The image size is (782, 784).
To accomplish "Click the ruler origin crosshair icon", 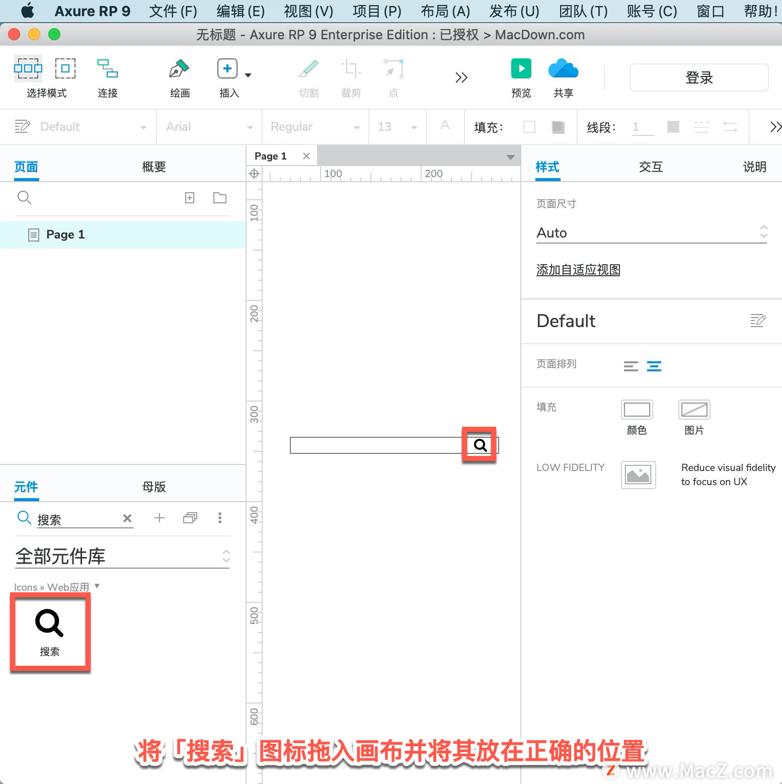I will (x=254, y=174).
